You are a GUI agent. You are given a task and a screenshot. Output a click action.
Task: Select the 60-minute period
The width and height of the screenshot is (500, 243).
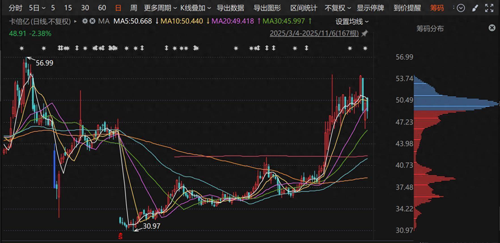[102, 8]
